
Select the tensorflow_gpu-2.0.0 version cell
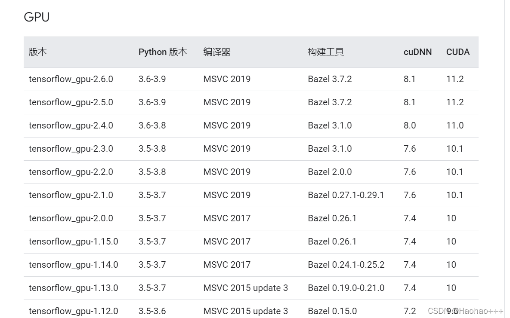point(71,219)
